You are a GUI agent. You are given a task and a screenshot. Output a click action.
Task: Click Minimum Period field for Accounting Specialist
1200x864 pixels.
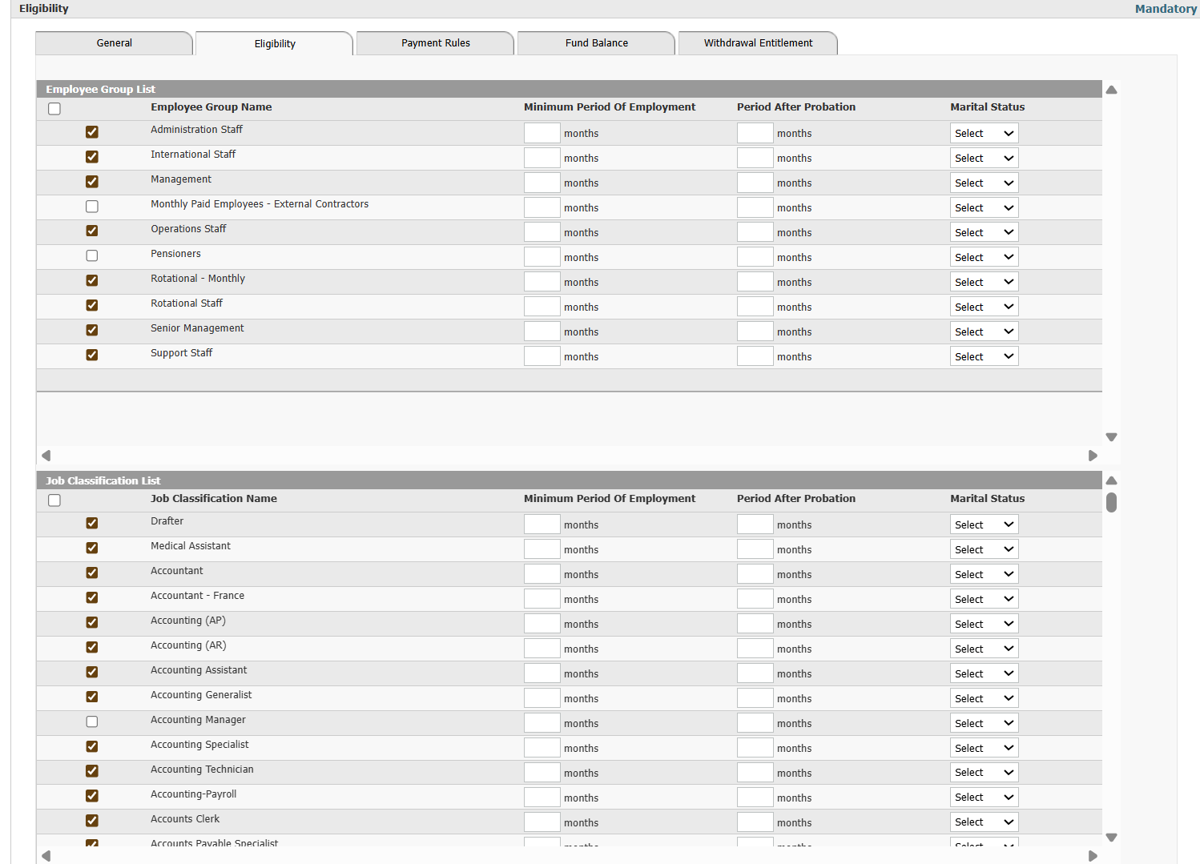pyautogui.click(x=542, y=749)
